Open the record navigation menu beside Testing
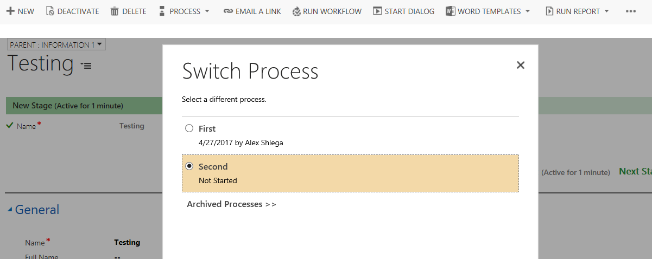 (x=86, y=66)
